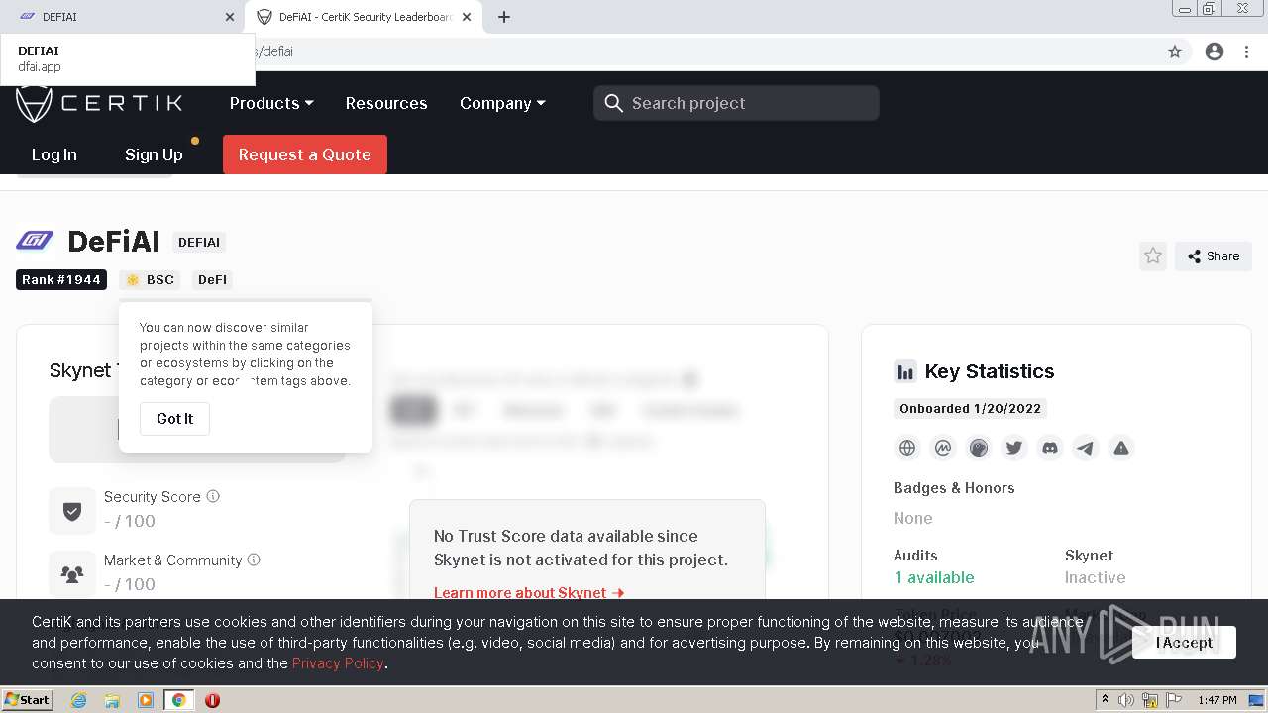Select the DEFIAI ticker tag
1268x713 pixels.
[199, 242]
